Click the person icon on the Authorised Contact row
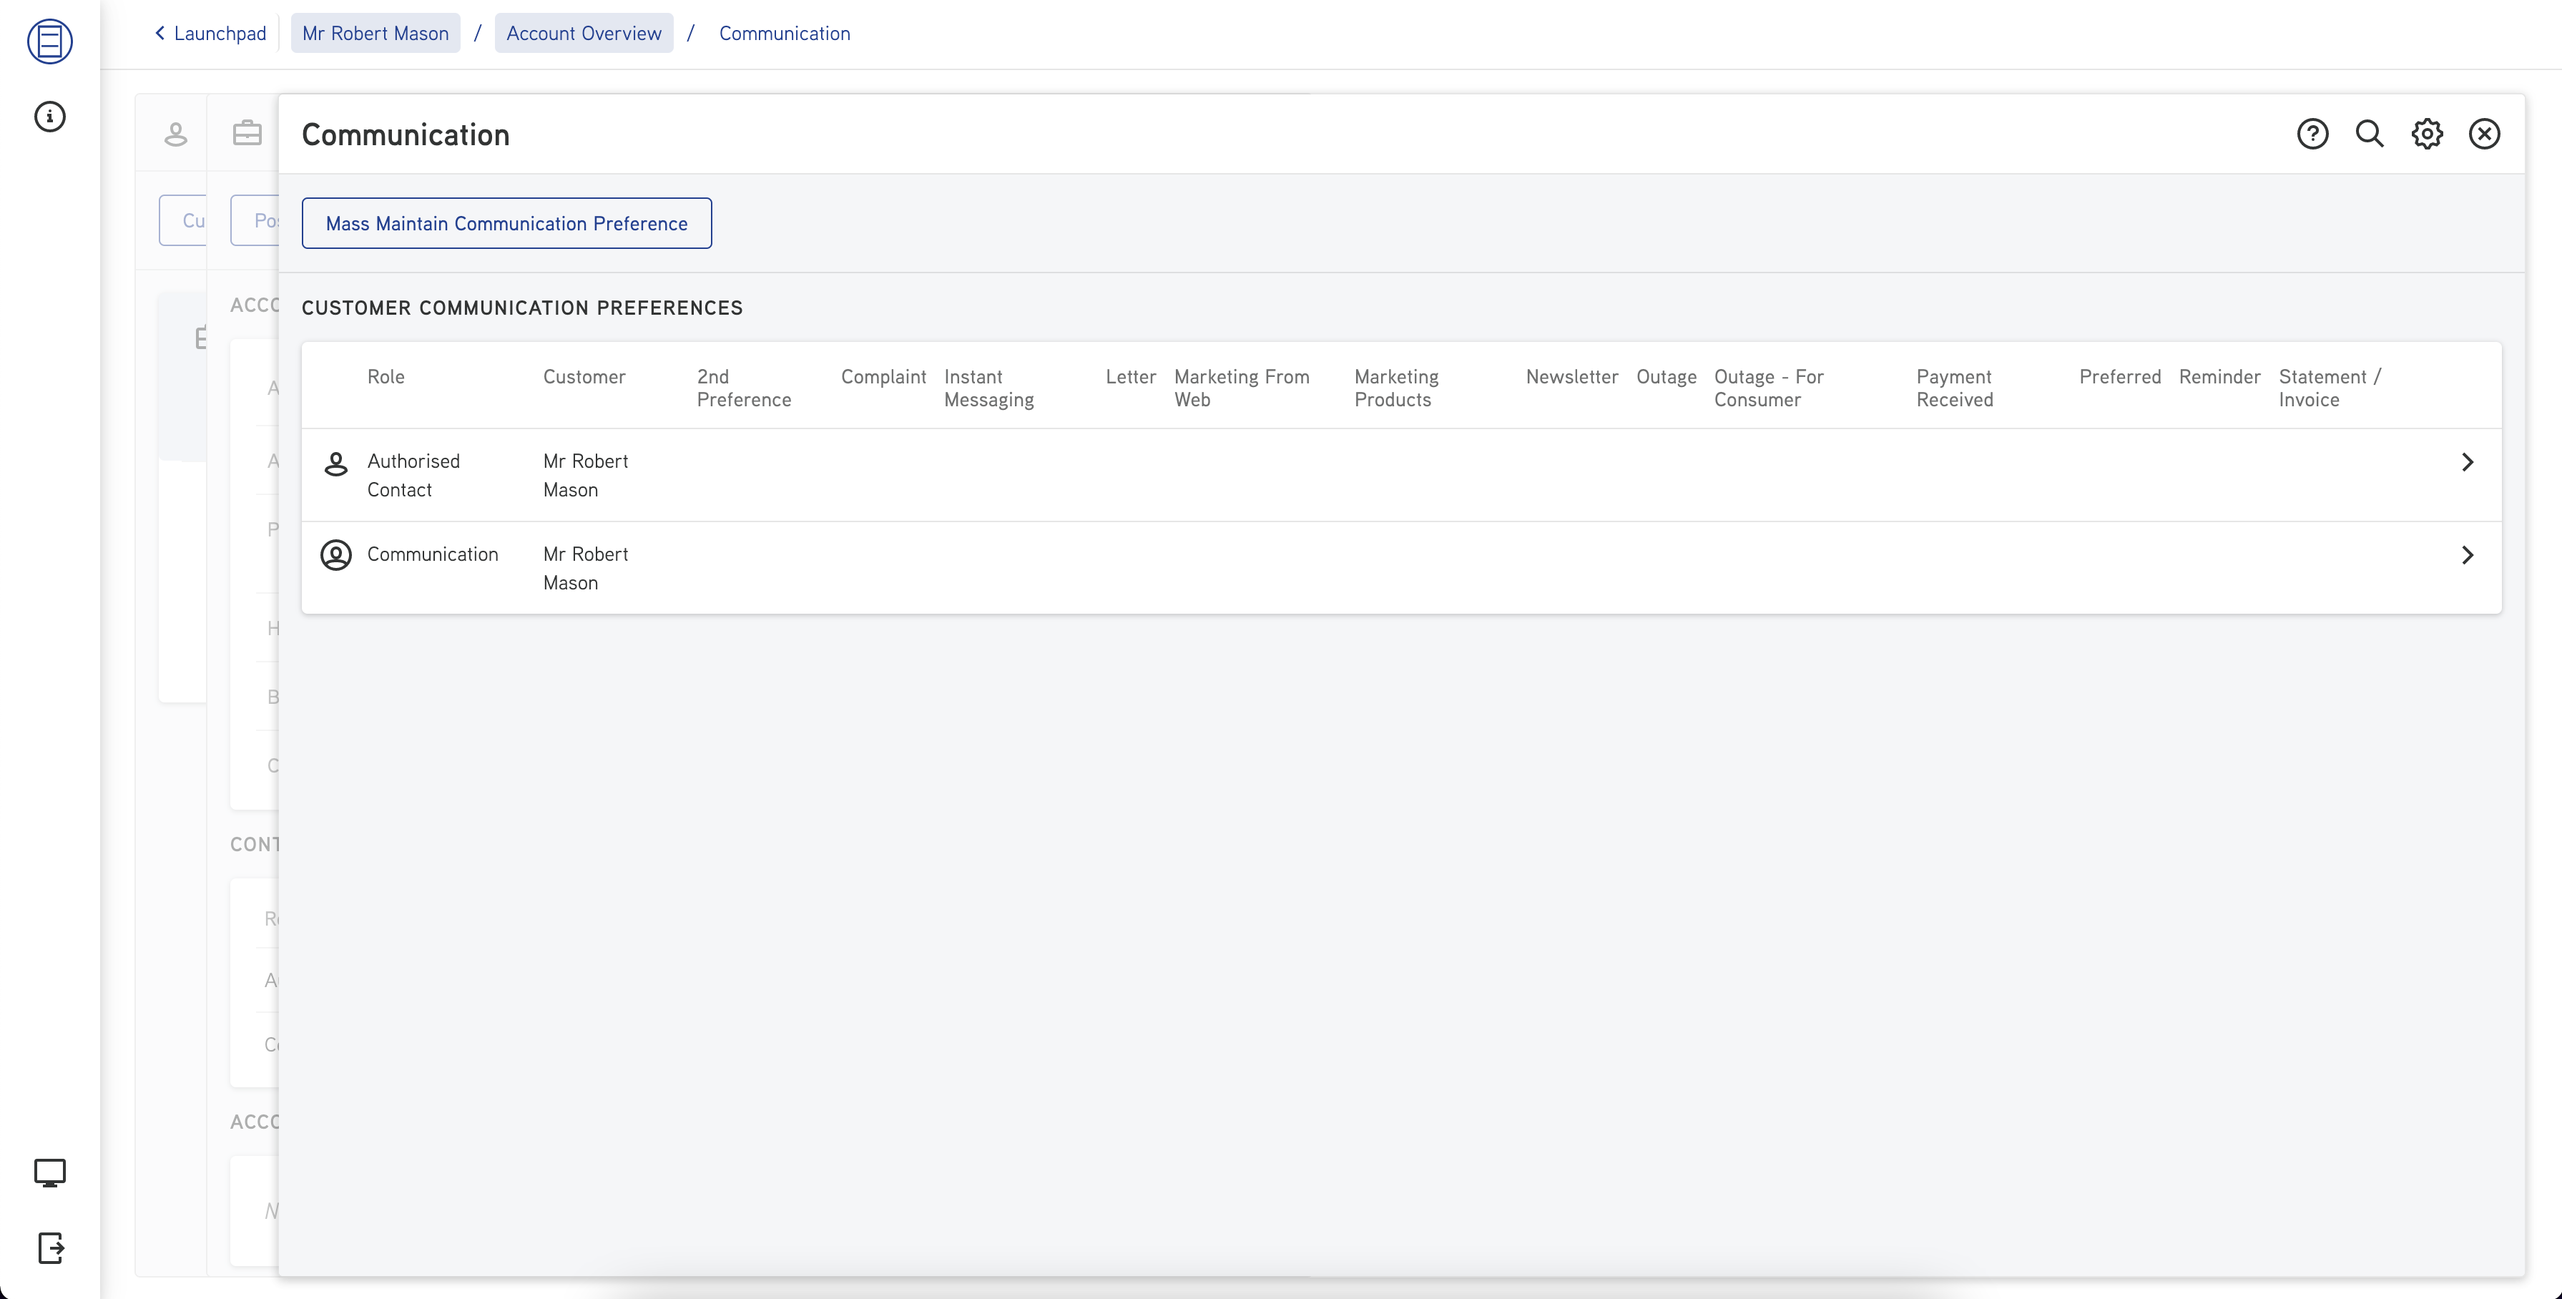The width and height of the screenshot is (2562, 1299). [334, 464]
